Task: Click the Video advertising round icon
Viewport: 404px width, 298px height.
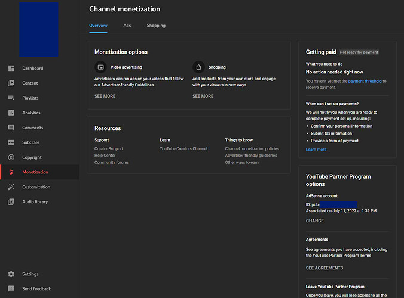Action: [100, 67]
